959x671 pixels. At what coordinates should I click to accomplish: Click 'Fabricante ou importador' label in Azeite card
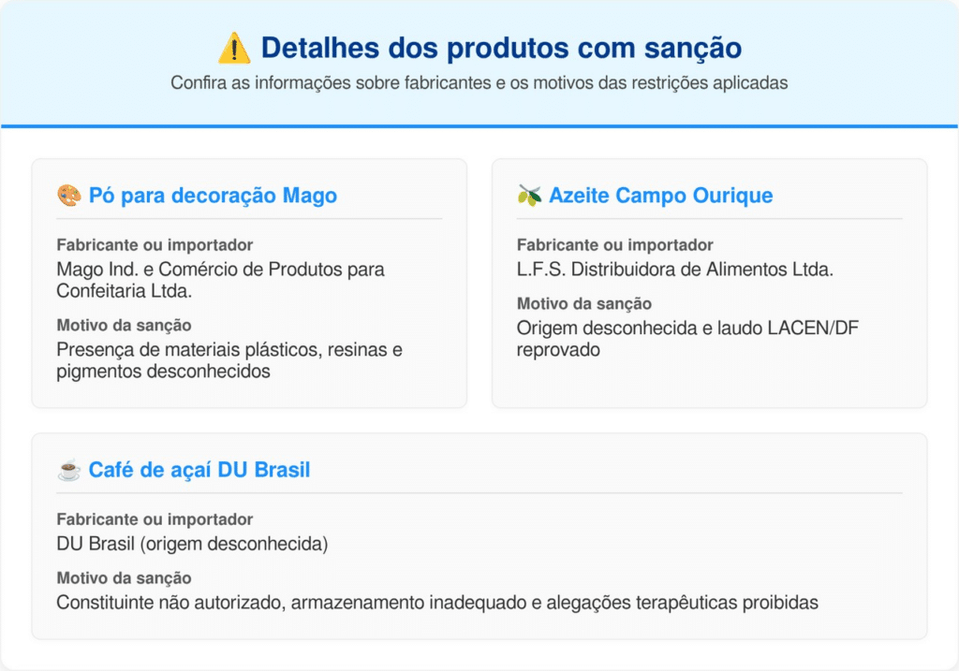[615, 245]
